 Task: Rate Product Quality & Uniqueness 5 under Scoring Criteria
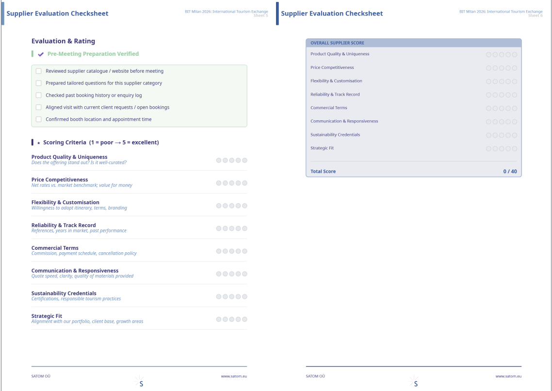pyautogui.click(x=244, y=160)
